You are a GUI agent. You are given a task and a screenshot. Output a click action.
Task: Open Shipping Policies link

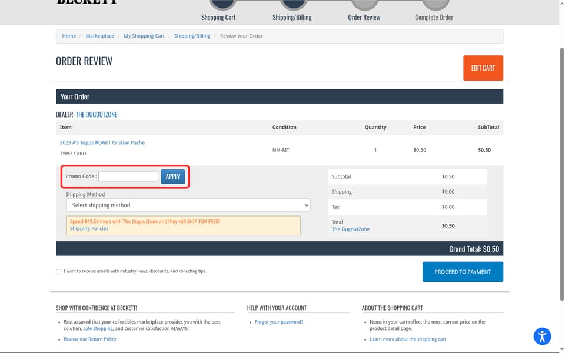tap(89, 229)
